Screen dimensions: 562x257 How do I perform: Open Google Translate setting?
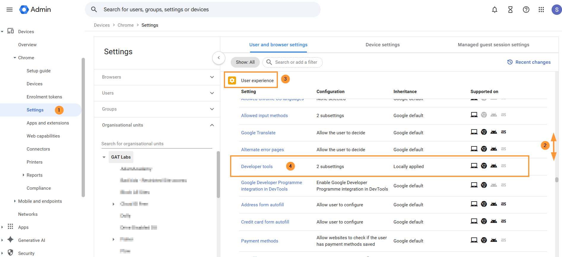point(258,133)
